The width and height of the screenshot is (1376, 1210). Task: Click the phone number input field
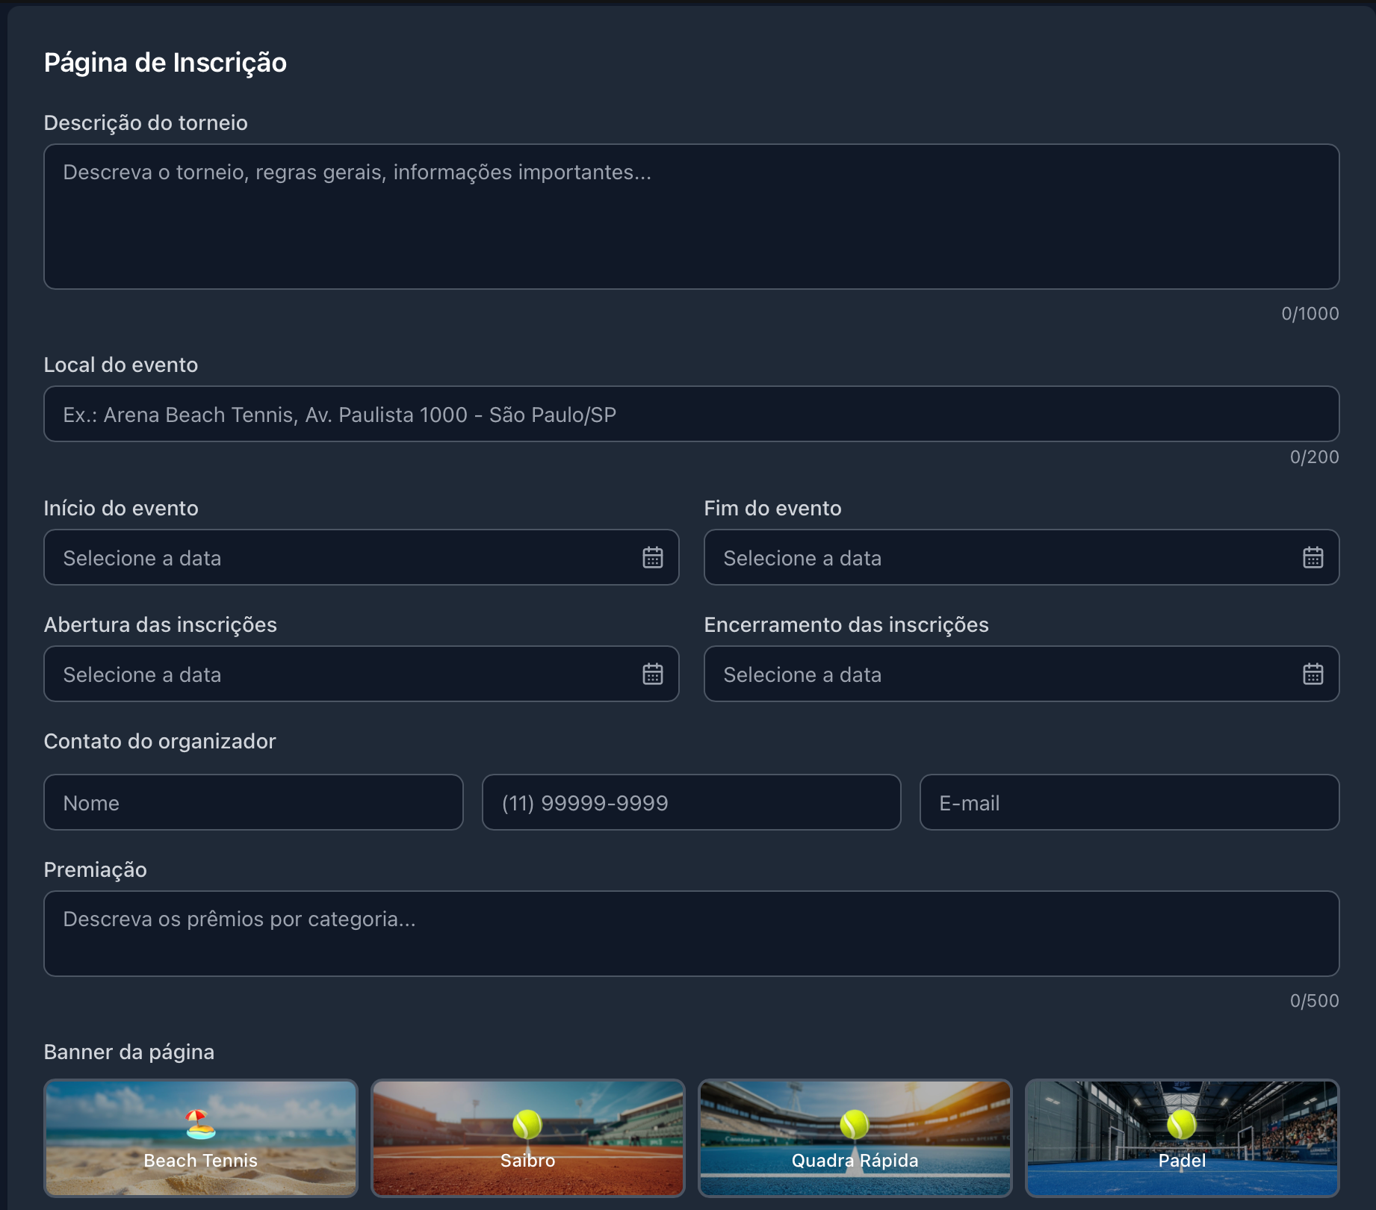click(691, 802)
